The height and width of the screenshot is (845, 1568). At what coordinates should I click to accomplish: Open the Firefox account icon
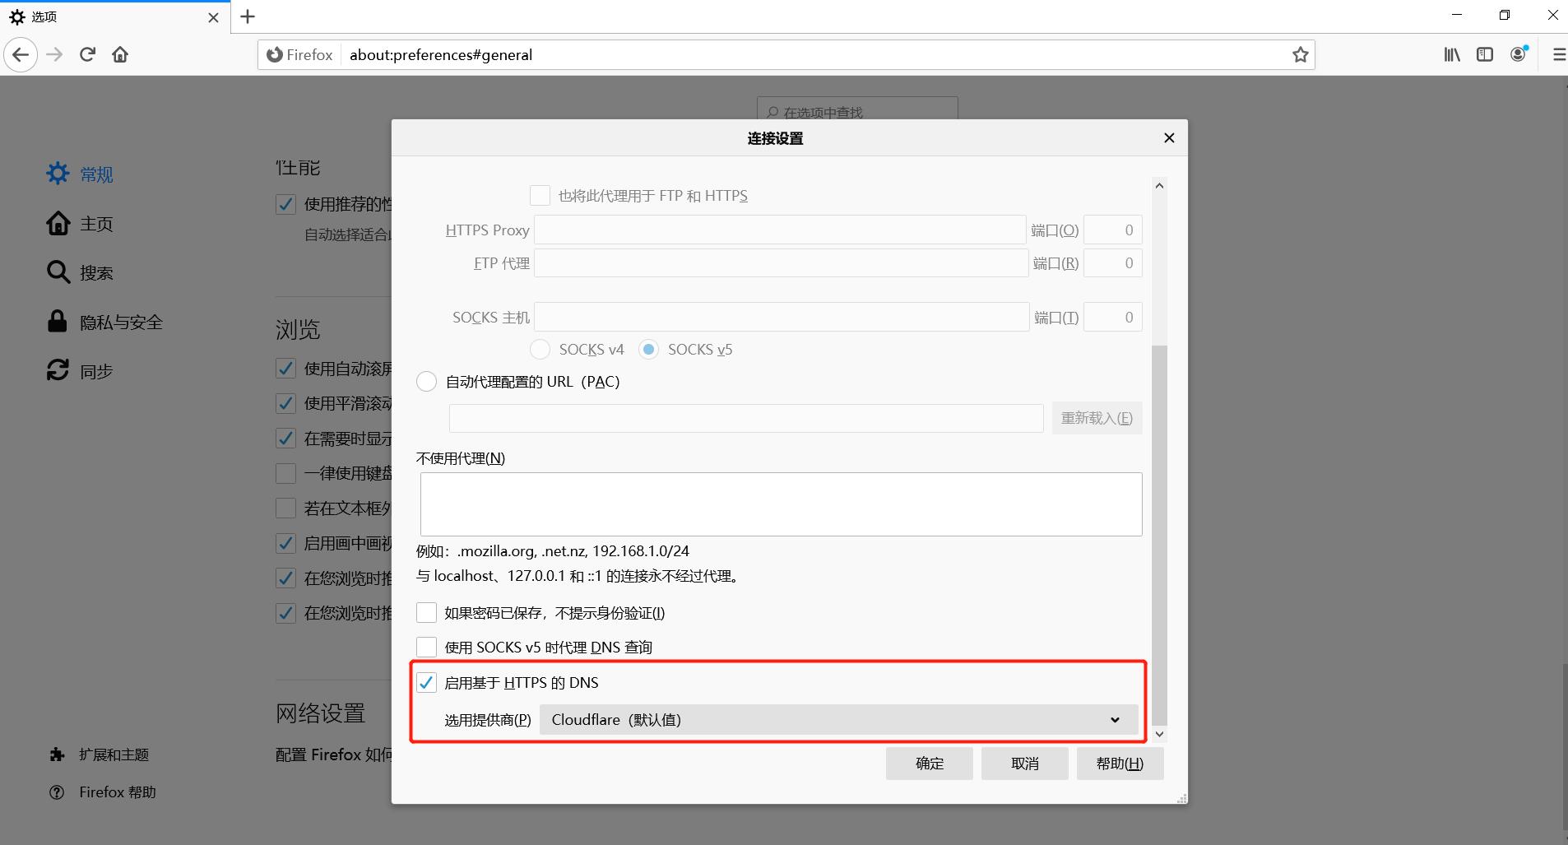click(1519, 54)
